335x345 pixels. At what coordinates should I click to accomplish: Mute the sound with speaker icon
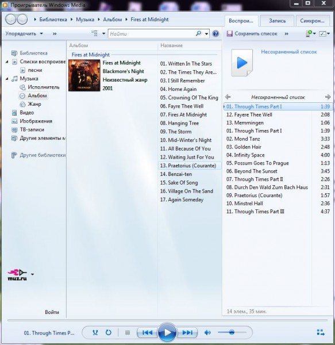click(207, 332)
